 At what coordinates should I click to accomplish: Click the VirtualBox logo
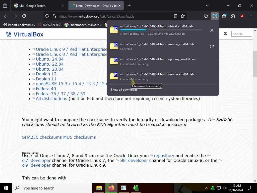[25, 34]
